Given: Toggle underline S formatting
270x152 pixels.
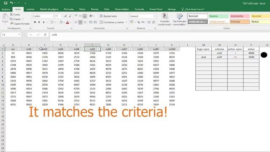Looking at the screenshot, I should coord(44,22).
